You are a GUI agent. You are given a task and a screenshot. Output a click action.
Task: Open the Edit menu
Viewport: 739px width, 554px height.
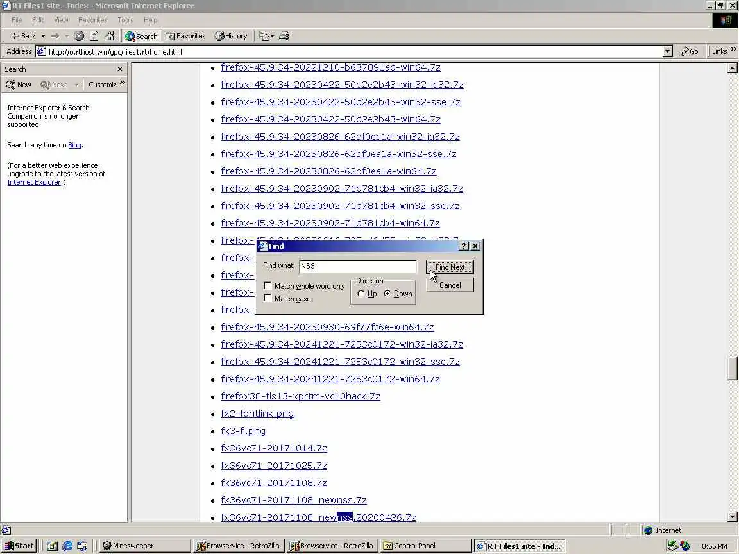[38, 20]
